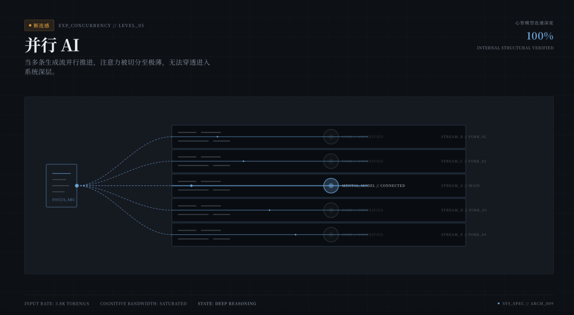Viewport: 574px width, 315px height.
Task: Click the dim core circle in STREAM_E row
Action: [331, 235]
